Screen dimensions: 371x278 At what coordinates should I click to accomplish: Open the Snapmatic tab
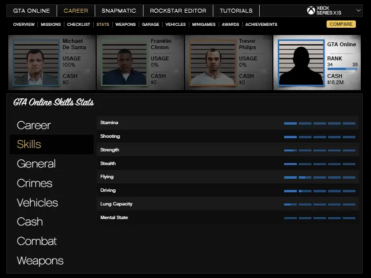pos(119,11)
